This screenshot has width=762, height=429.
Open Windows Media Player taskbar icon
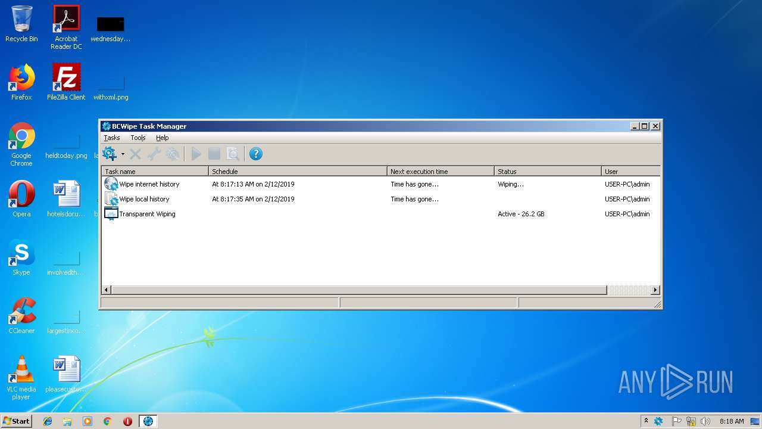pos(88,421)
